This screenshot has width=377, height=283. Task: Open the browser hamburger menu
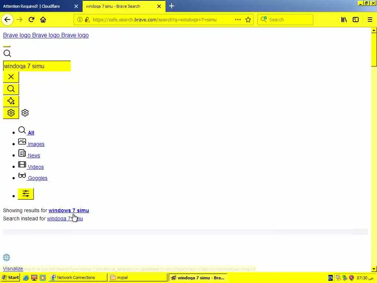pos(370,20)
